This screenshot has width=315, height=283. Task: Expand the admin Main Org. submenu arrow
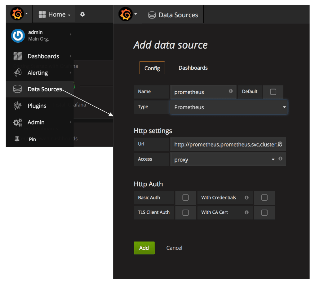click(x=70, y=34)
